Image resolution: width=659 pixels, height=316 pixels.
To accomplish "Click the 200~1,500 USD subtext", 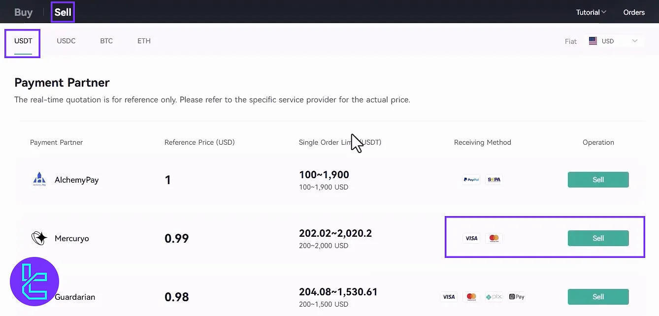I will (x=324, y=304).
